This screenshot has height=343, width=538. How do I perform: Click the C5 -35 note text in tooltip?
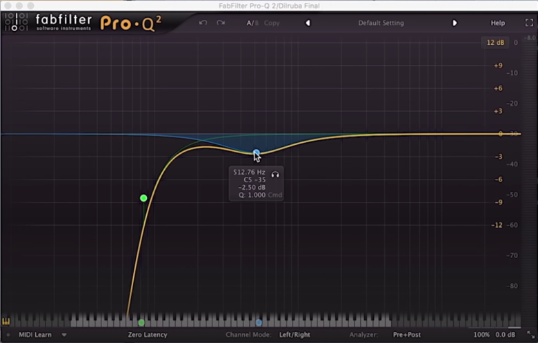(255, 180)
